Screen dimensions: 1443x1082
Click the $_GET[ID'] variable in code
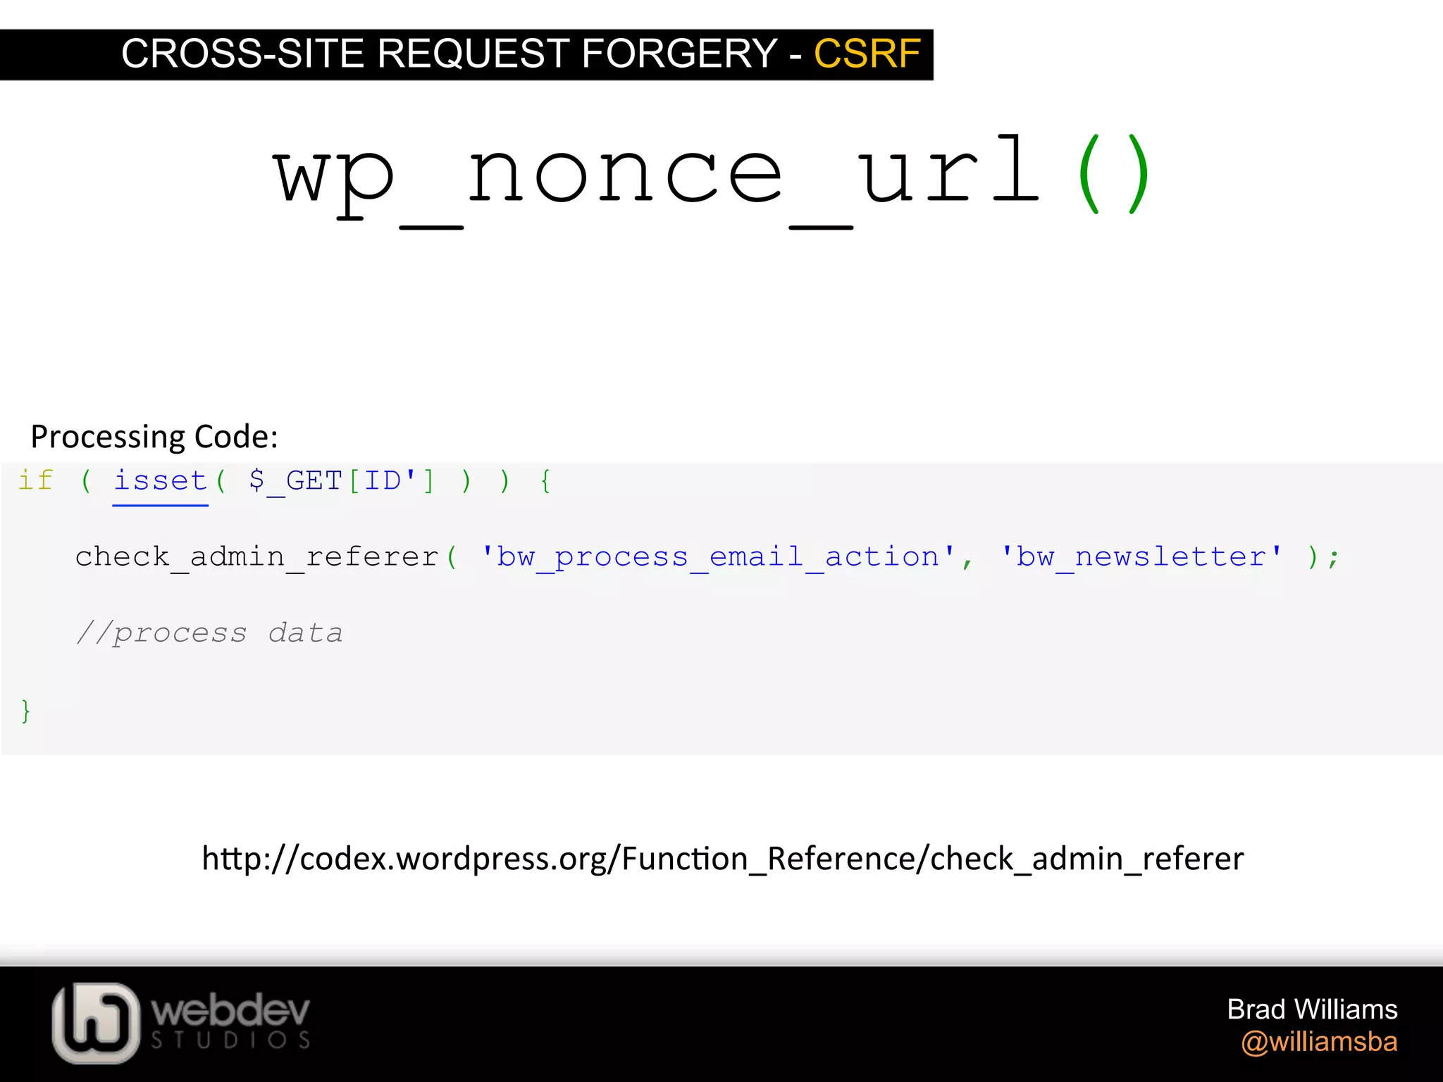click(342, 483)
